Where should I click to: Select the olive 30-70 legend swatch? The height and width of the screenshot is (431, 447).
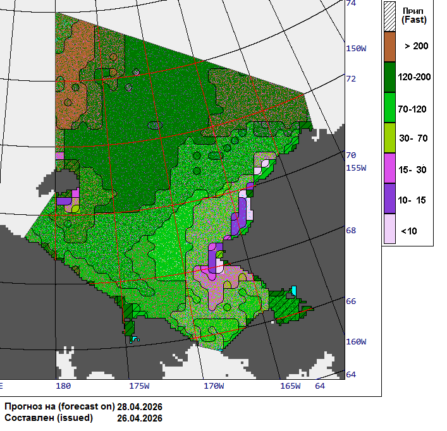(389, 138)
